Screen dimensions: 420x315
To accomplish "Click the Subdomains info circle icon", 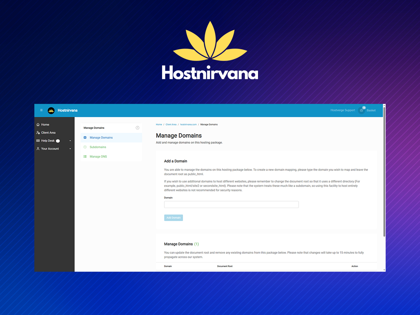I will [85, 147].
